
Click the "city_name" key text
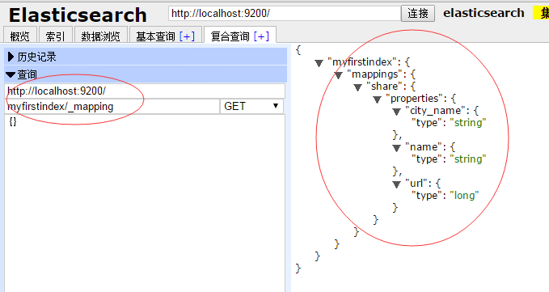(436, 111)
